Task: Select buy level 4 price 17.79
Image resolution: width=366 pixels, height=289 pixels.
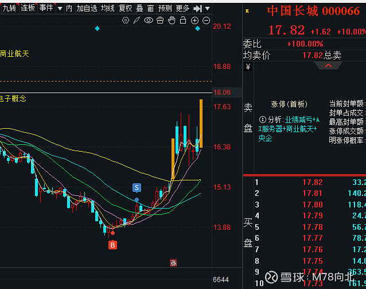Action: (313, 215)
